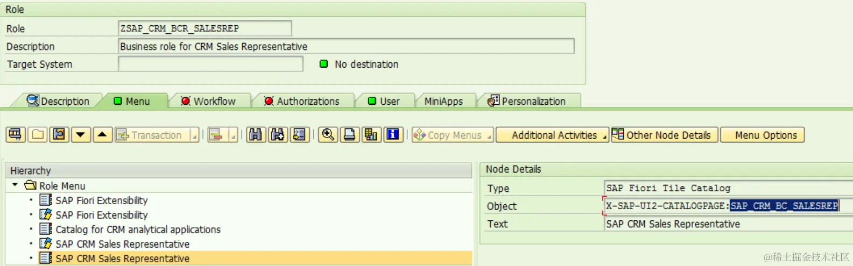Viewport: 853px width, 266px height.
Task: Click the Hierarchy column header
Action: coord(239,171)
